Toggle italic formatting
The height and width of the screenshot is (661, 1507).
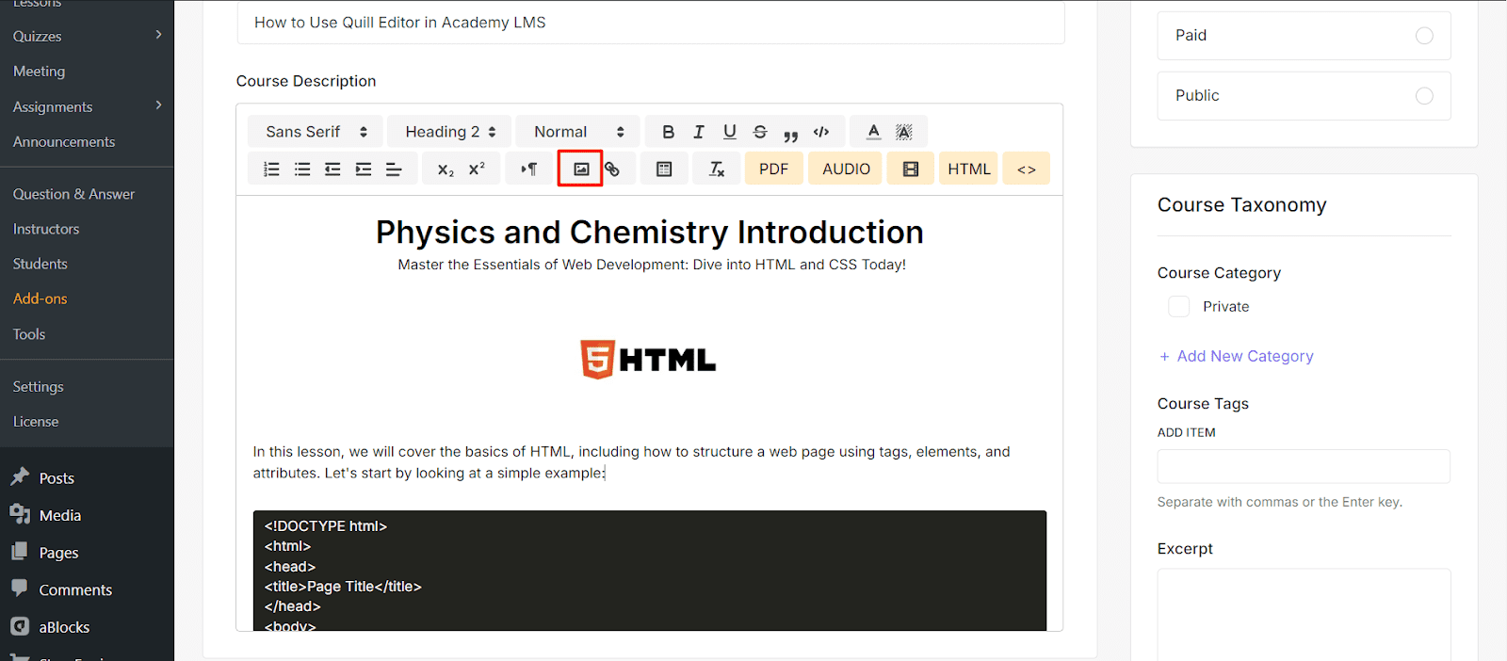[x=699, y=132]
